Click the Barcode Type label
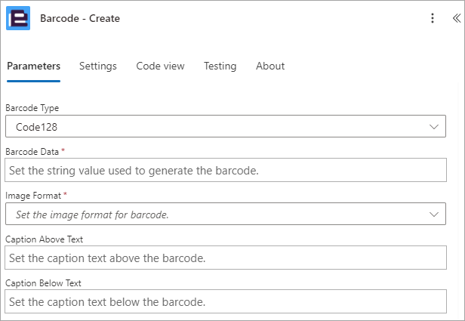Image resolution: width=465 pixels, height=321 pixels. (x=32, y=108)
